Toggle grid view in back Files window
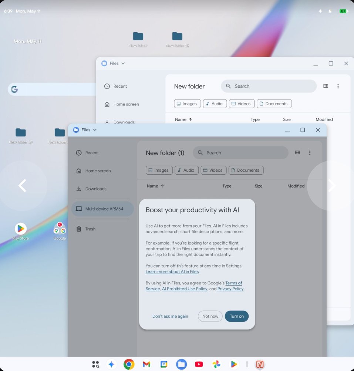Screen dimensions: 354x371 pyautogui.click(x=326, y=86)
